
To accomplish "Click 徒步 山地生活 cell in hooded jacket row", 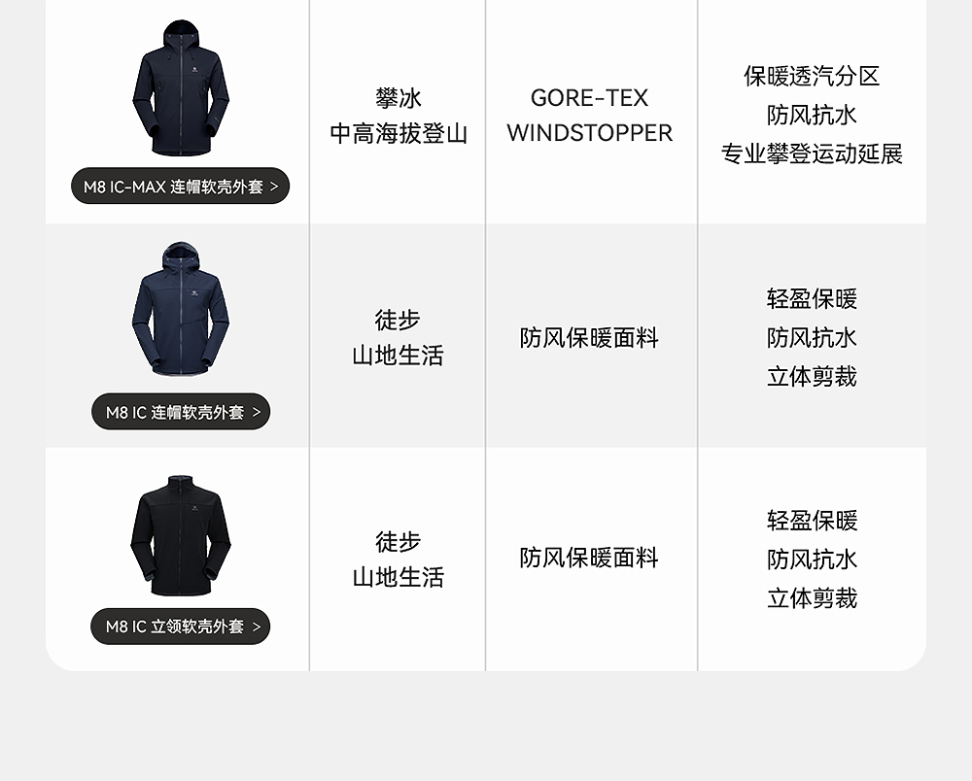I will click(x=398, y=337).
